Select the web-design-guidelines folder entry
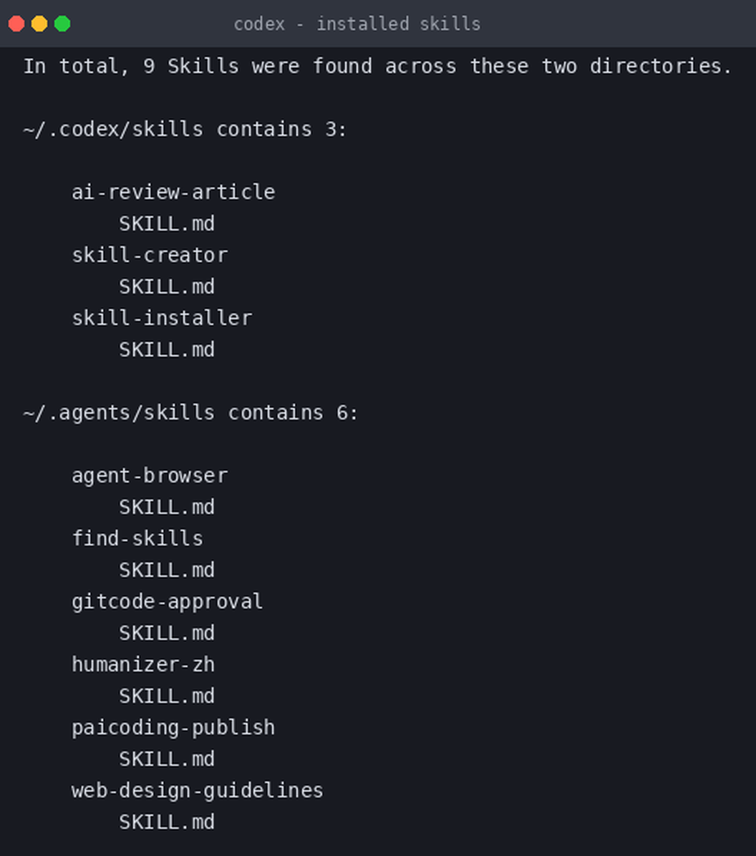The width and height of the screenshot is (756, 856). tap(197, 790)
